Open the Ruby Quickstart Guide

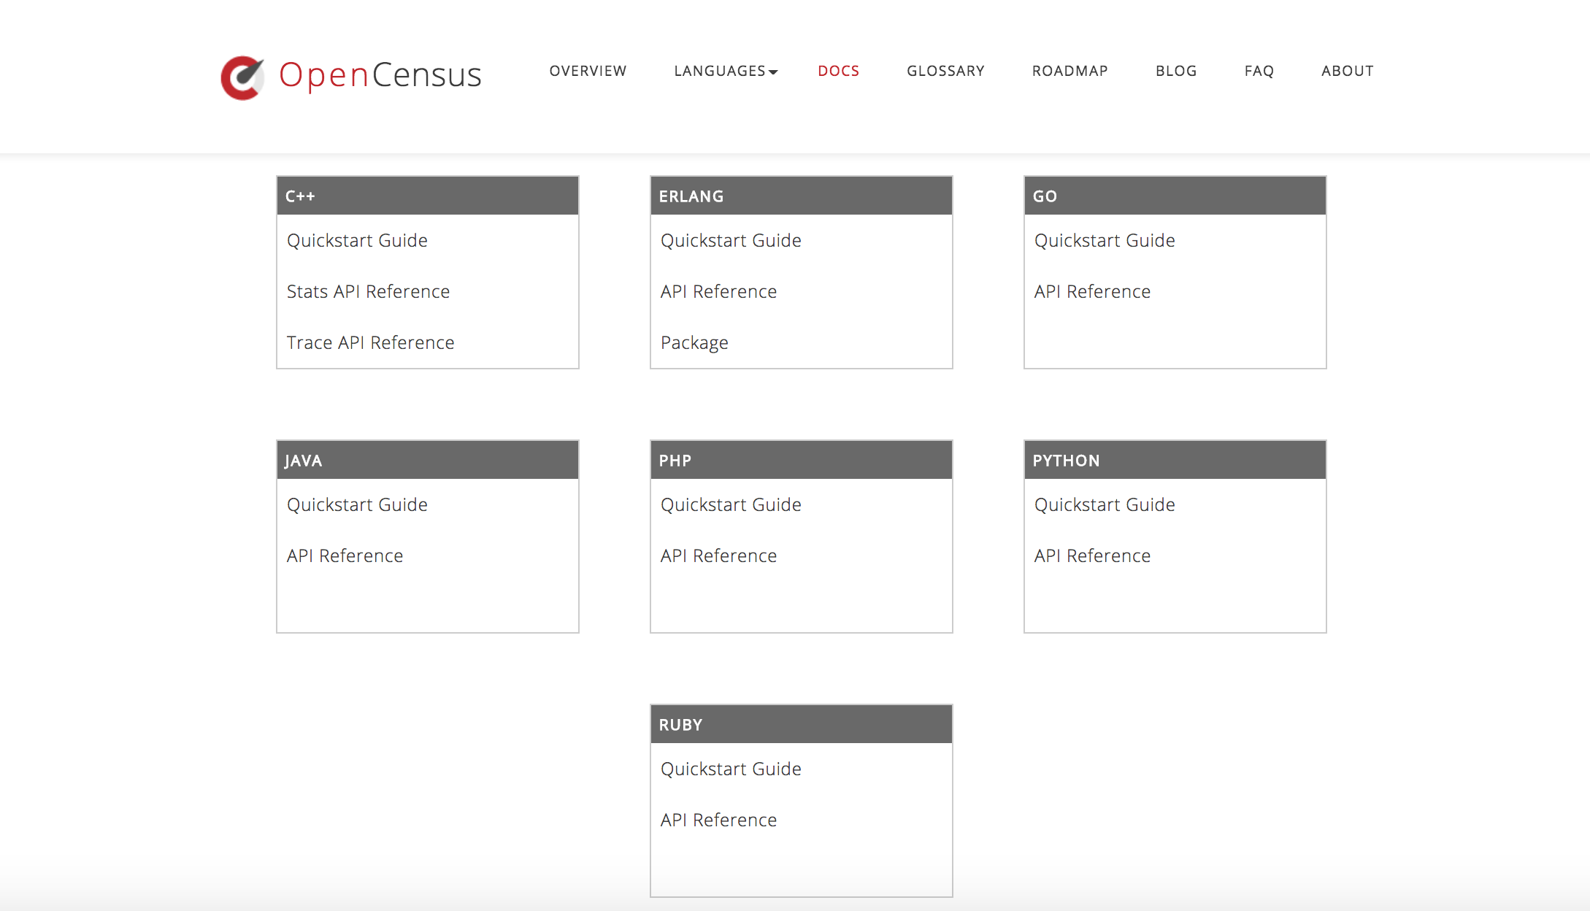point(731,769)
